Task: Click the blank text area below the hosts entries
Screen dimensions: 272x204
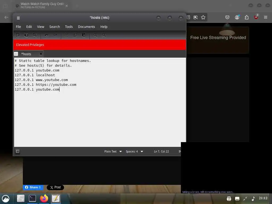Action: pos(100,120)
